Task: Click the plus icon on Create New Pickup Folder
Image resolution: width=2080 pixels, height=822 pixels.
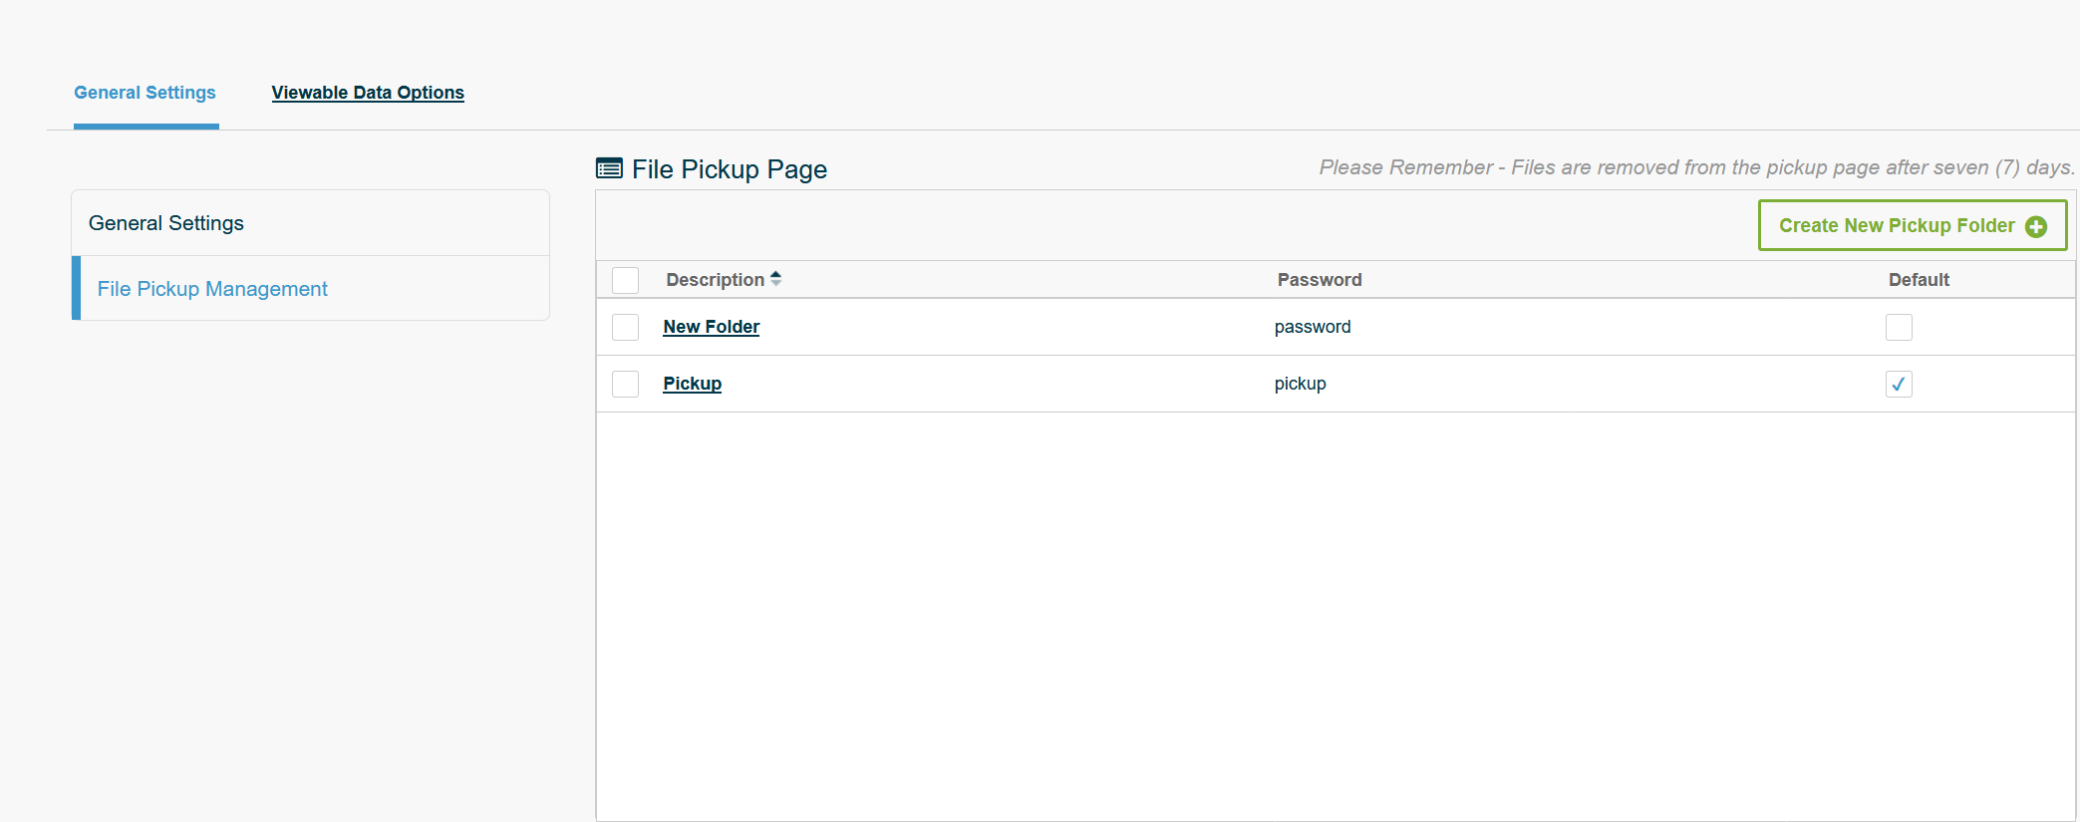Action: click(x=2036, y=225)
